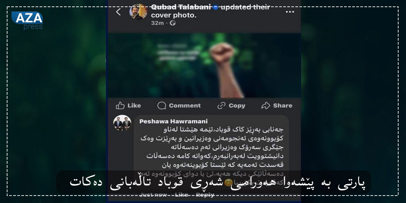Viewport: 406px width, 203px height.
Task: Click the Share arrow icon
Action: [266, 106]
